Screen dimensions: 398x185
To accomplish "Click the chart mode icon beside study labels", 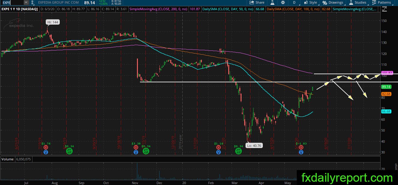I will click(x=384, y=9).
